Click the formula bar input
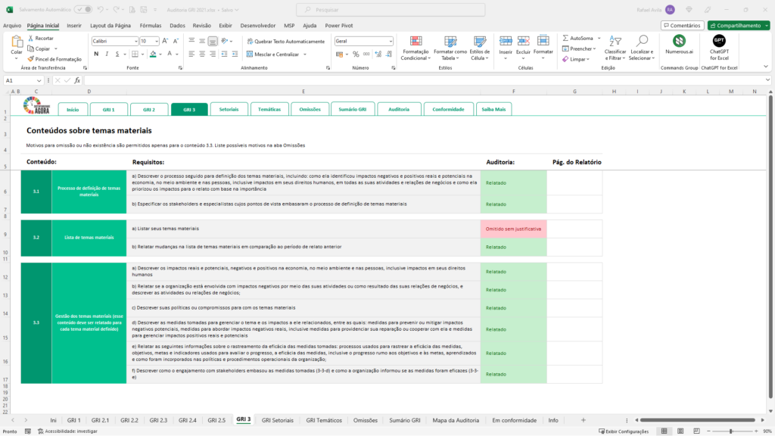775x436 pixels. 425,80
